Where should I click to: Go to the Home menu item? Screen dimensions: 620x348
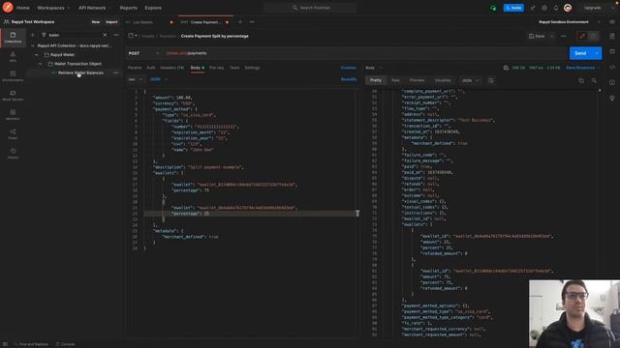[23, 8]
